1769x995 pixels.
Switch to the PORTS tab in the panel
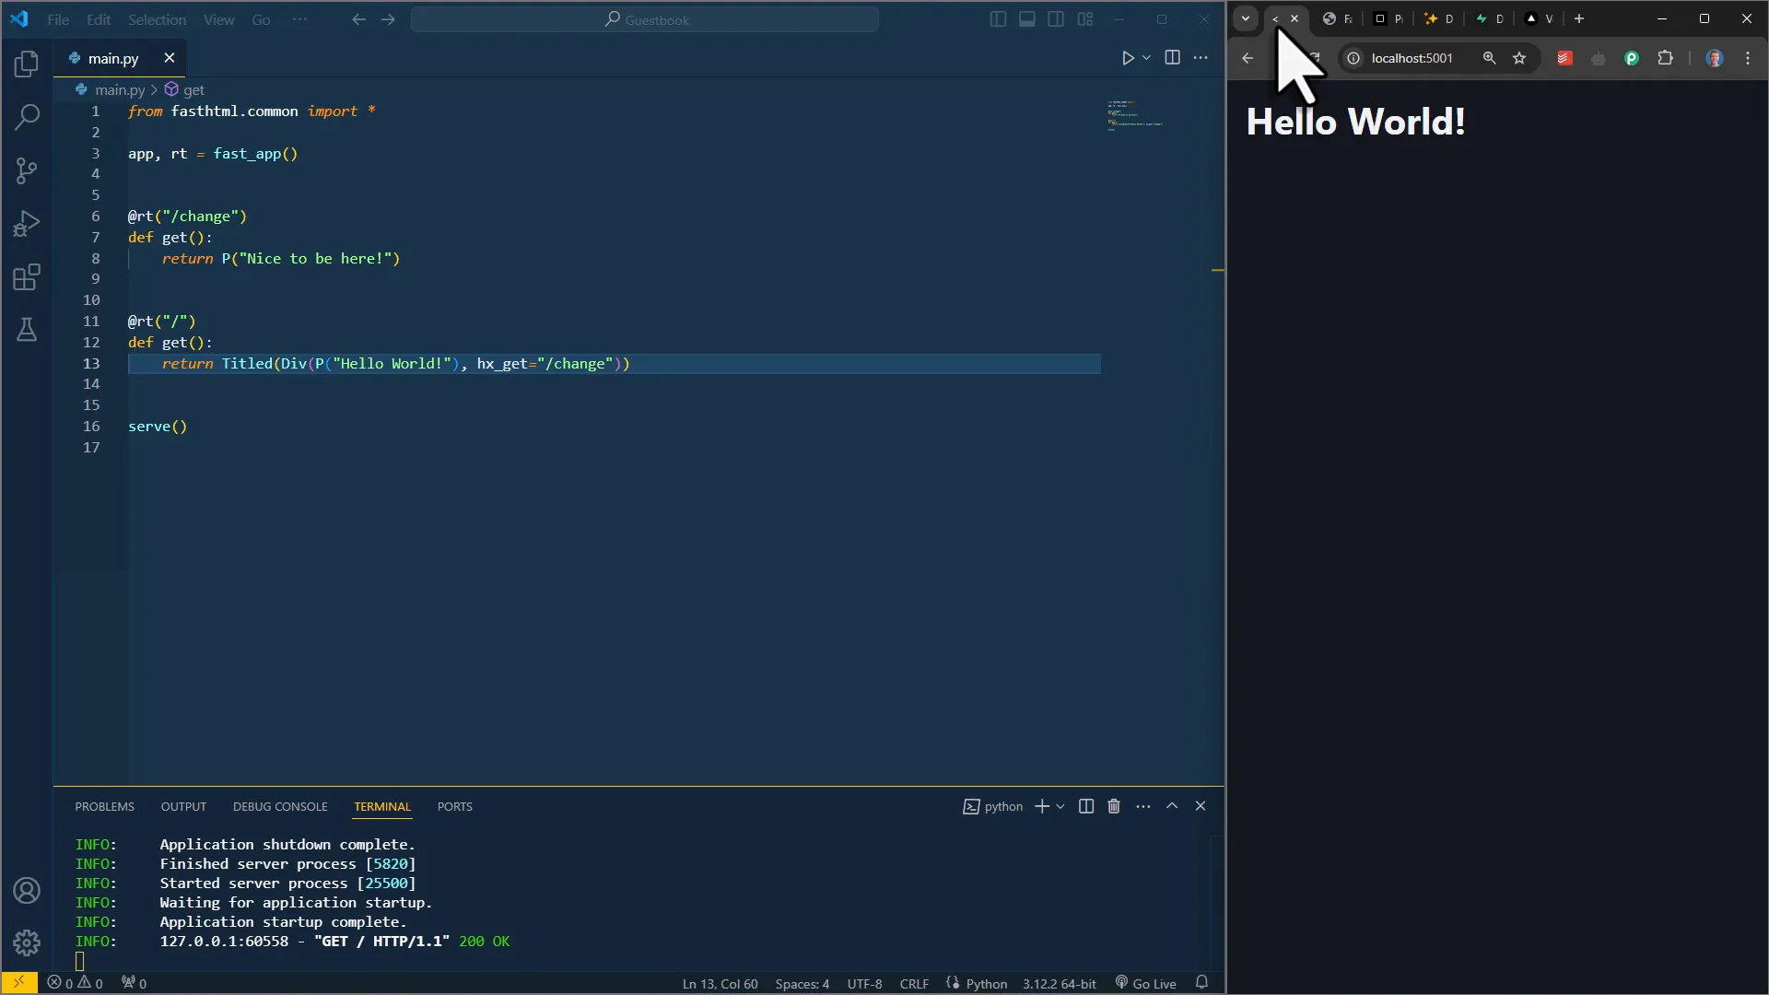pyautogui.click(x=454, y=807)
